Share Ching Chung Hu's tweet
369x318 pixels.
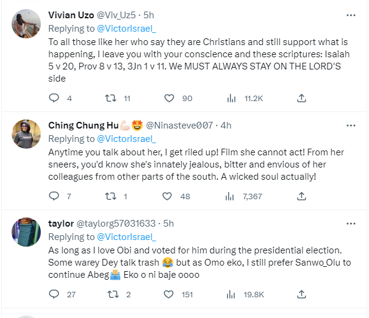coord(301,196)
